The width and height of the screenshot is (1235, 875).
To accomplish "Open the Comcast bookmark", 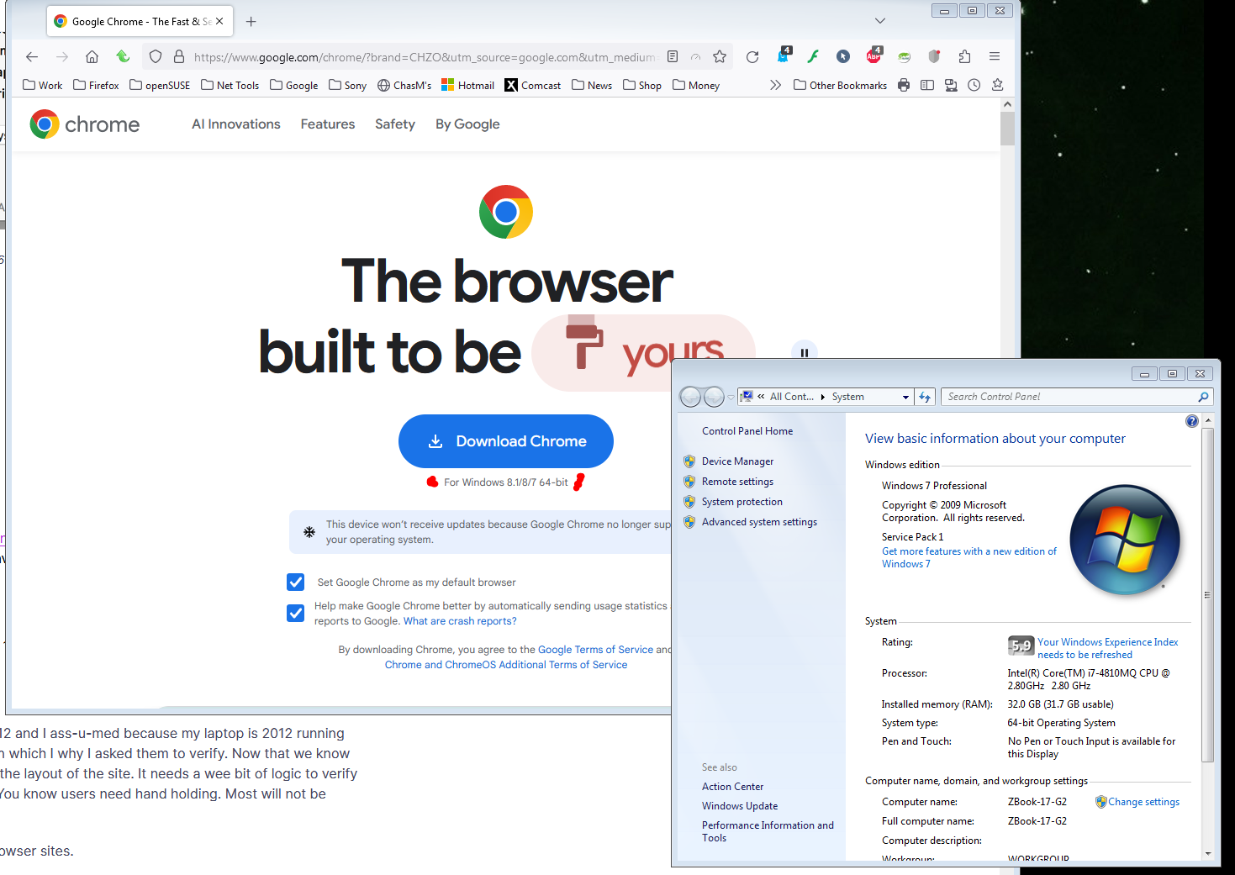I will (533, 85).
